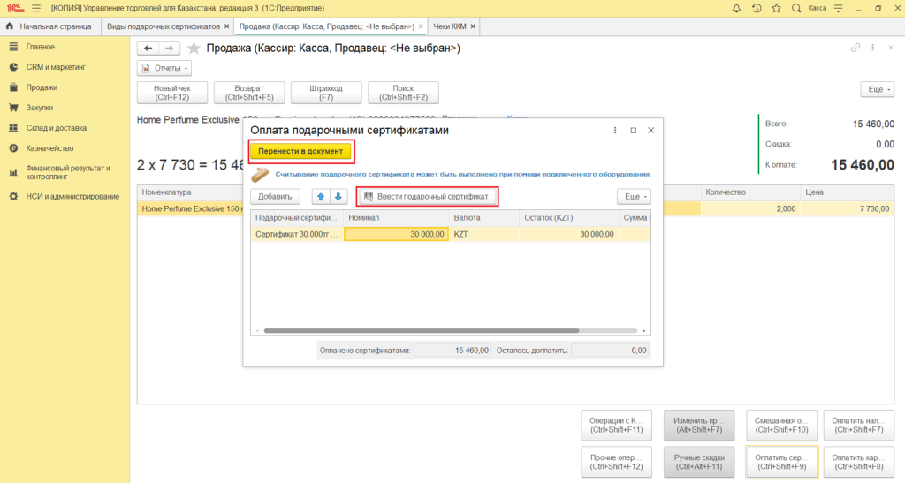The image size is (905, 483).
Task: Click Оплатить кар... button
Action: point(859,463)
